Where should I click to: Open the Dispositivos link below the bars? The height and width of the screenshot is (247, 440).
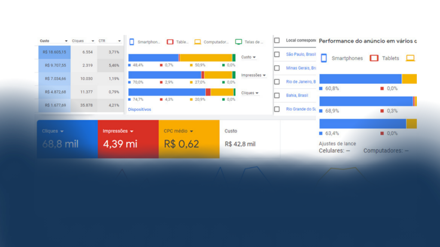pos(140,109)
